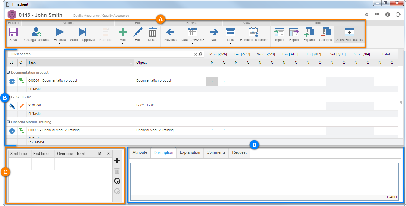Click the Total column header
Screen dimensions: 406x206
(x=386, y=54)
